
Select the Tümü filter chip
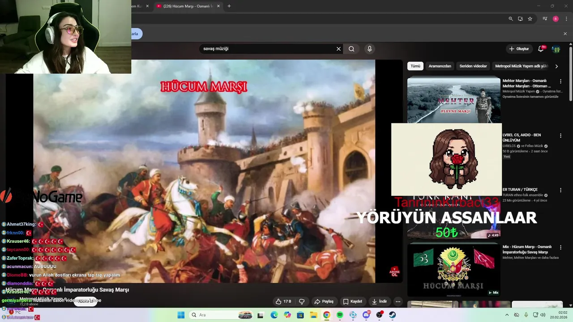click(x=415, y=66)
